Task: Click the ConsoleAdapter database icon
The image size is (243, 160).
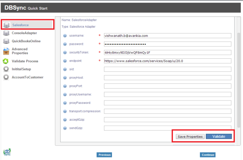Action: tap(6, 33)
